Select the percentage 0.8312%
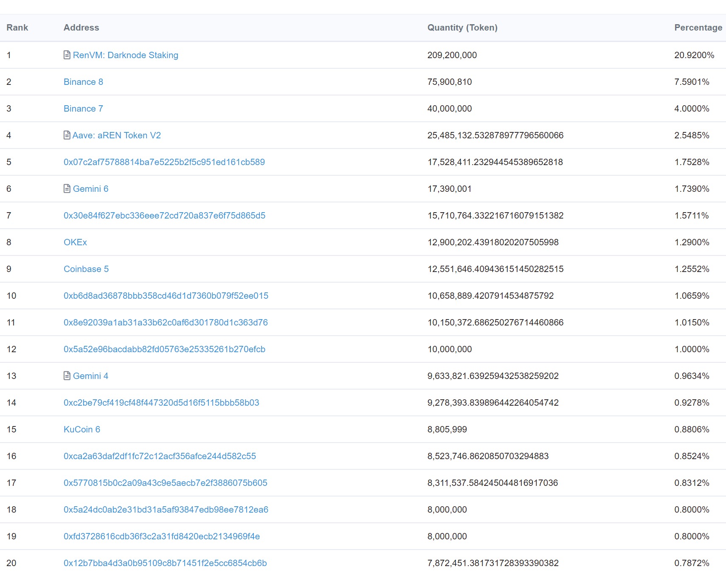Viewport: 726px width, 575px height. [692, 483]
